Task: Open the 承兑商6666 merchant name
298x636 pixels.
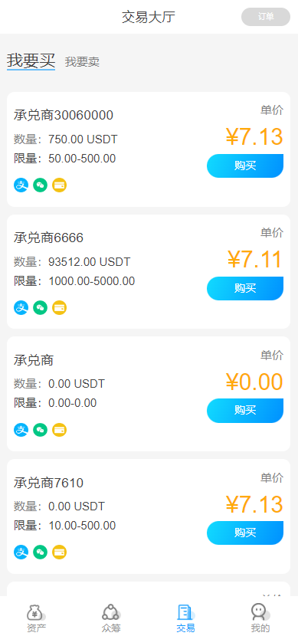Action: (49, 238)
